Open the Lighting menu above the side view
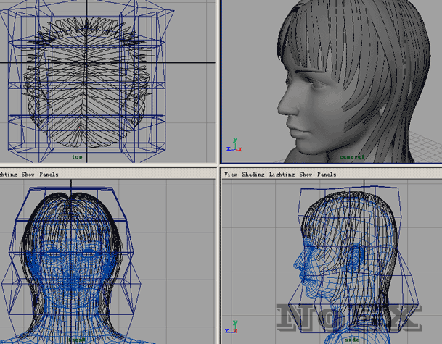Screen dimensions: 442x344 click(282, 175)
